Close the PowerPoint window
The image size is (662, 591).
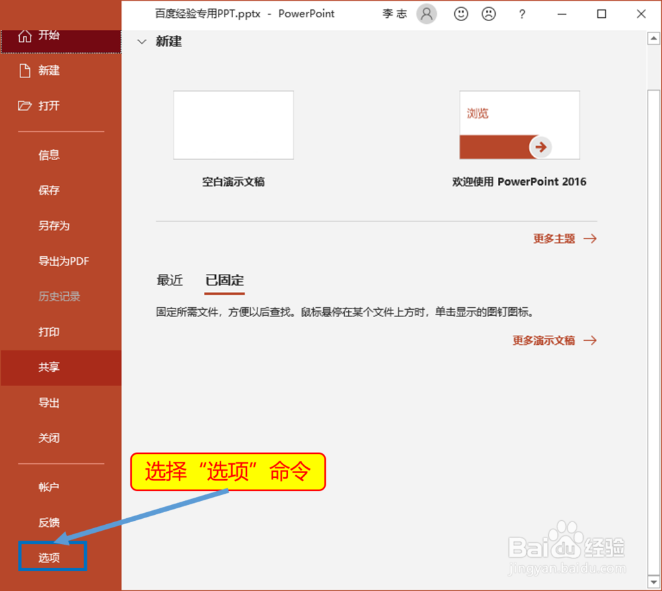641,14
